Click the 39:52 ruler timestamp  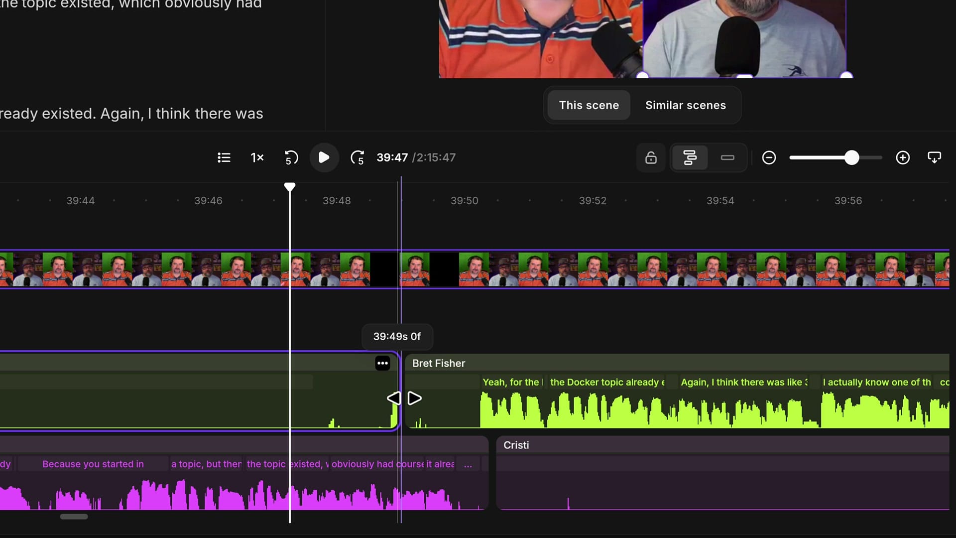click(593, 200)
